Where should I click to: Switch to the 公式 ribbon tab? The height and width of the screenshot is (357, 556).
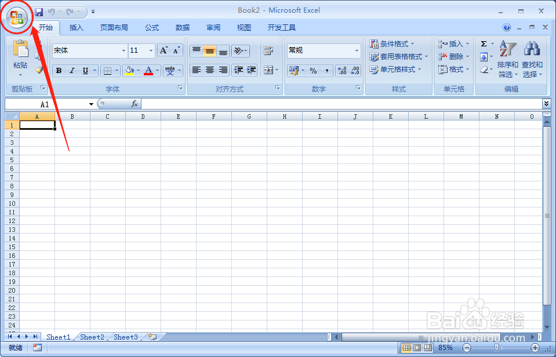pos(152,28)
